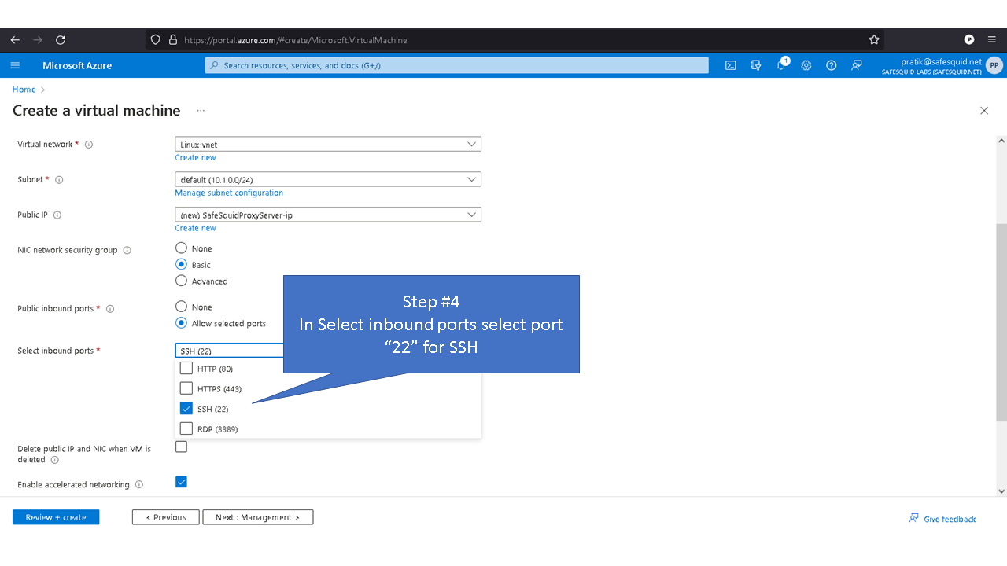This screenshot has height=566, width=1007.
Task: Check the RDP (3389) port option
Action: 186,428
